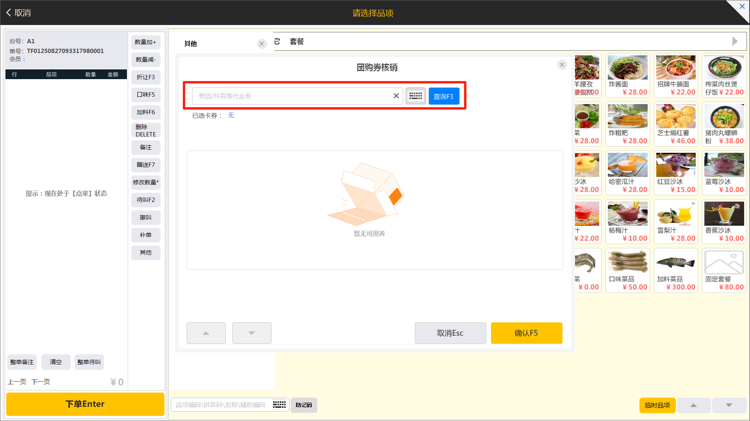Focus the 美团/抖音等代金券 input field
This screenshot has height=421, width=750.
click(x=293, y=96)
